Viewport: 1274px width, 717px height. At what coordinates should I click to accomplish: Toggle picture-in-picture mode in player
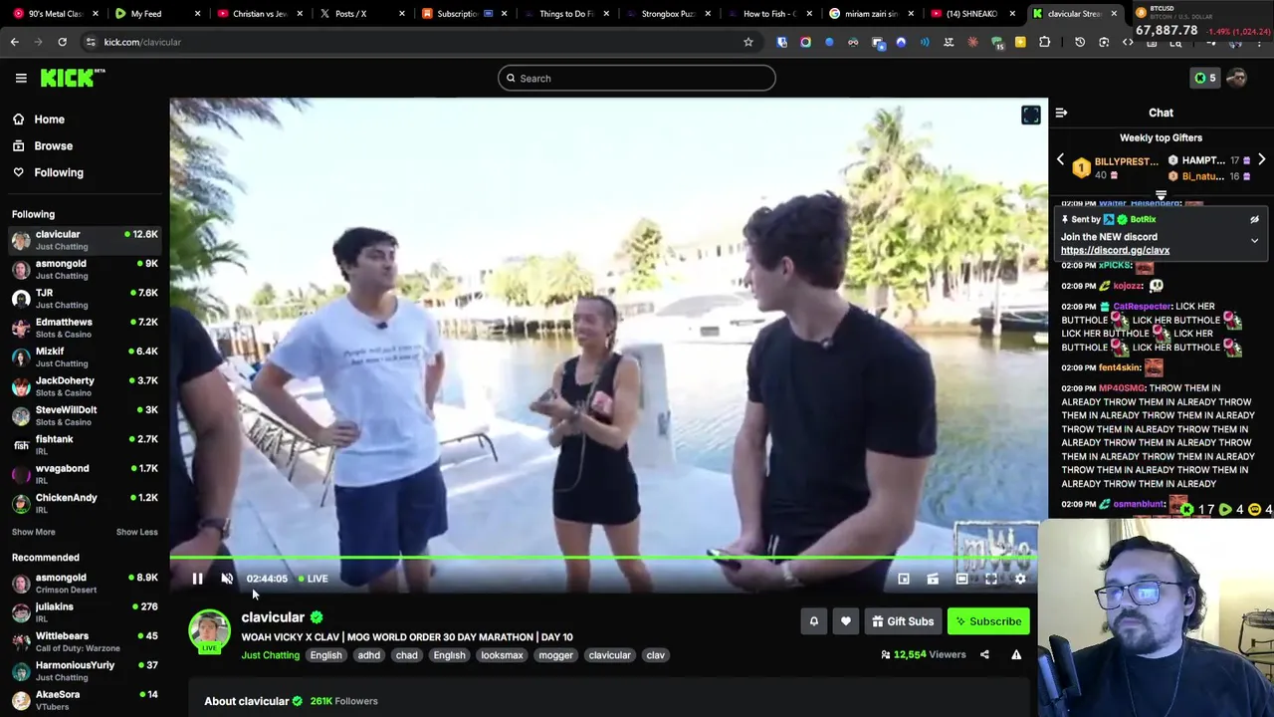pyautogui.click(x=904, y=579)
